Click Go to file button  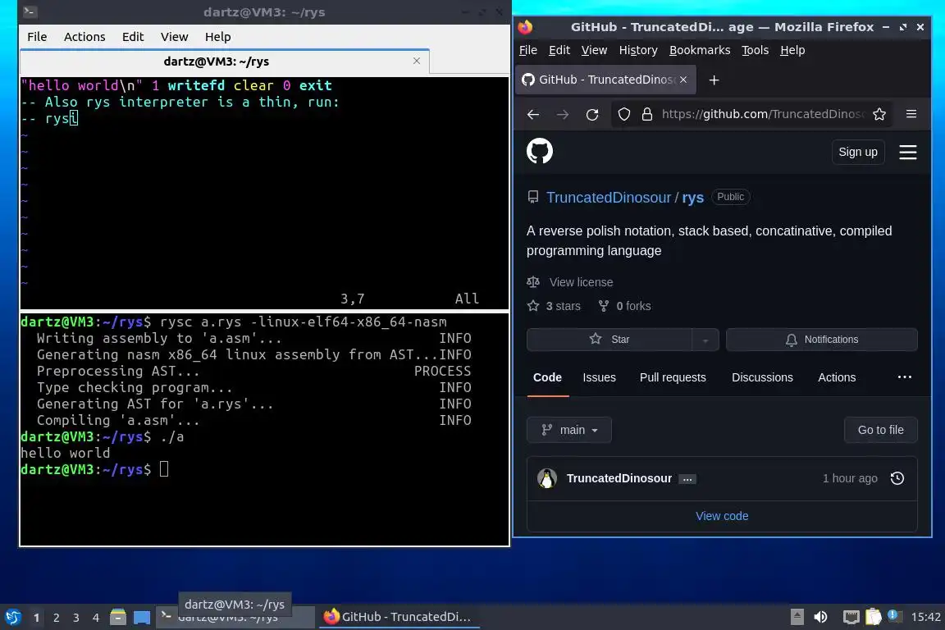point(880,430)
